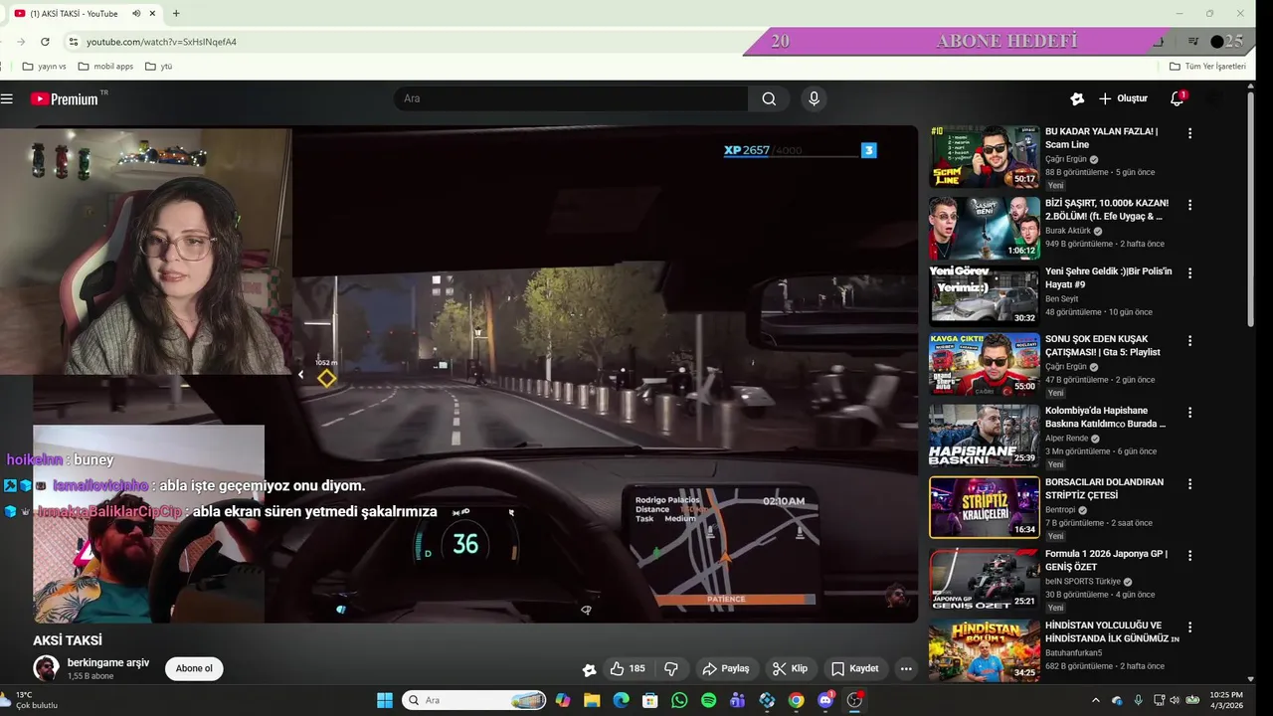Viewport: 1273px width, 716px height.
Task: Open yayın vs bookmarks folder
Action: pyautogui.click(x=44, y=67)
